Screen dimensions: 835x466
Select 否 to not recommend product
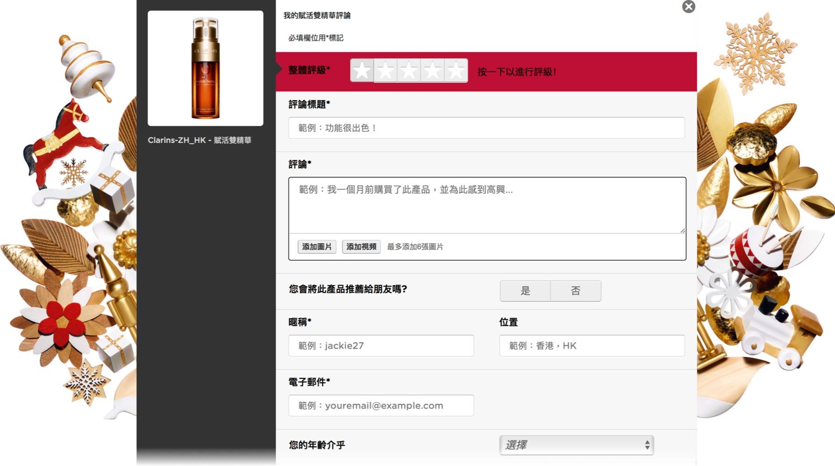pos(576,291)
